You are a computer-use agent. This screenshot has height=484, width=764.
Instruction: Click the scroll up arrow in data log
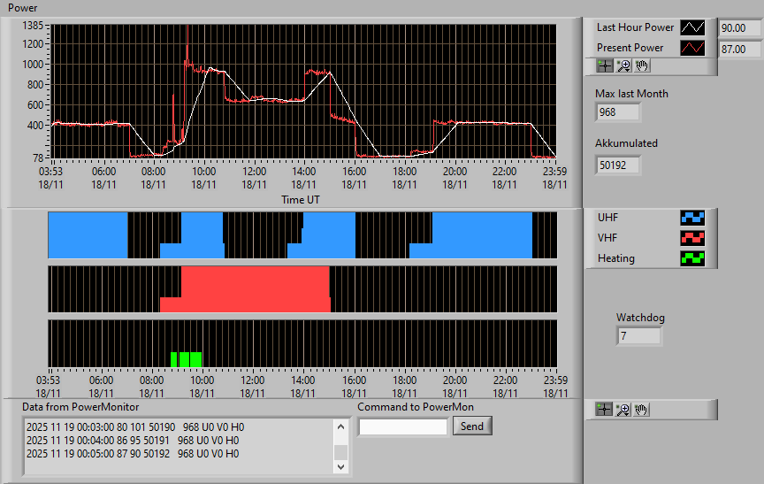(x=340, y=427)
